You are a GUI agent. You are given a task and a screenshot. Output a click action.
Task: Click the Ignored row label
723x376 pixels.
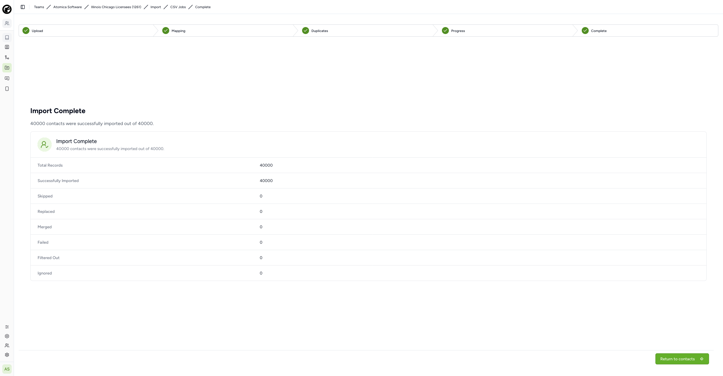tap(45, 273)
